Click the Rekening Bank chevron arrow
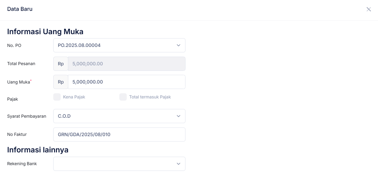The width and height of the screenshot is (378, 173). [x=178, y=164]
